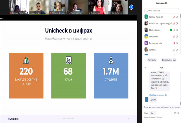The height and width of the screenshot is (123, 181).
Task: Click igor lotysh avatar photo
Action: pos(146,50)
